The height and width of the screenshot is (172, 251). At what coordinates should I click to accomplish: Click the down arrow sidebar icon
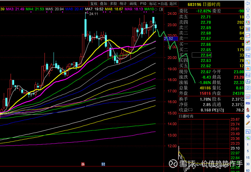pyautogui.click(x=248, y=16)
